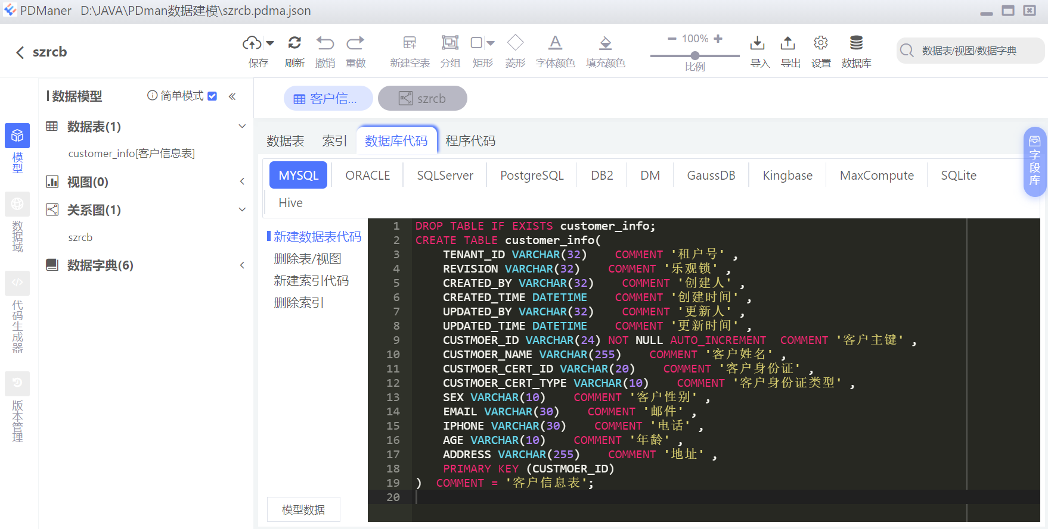Open the Save dropdown arrow

click(x=270, y=43)
